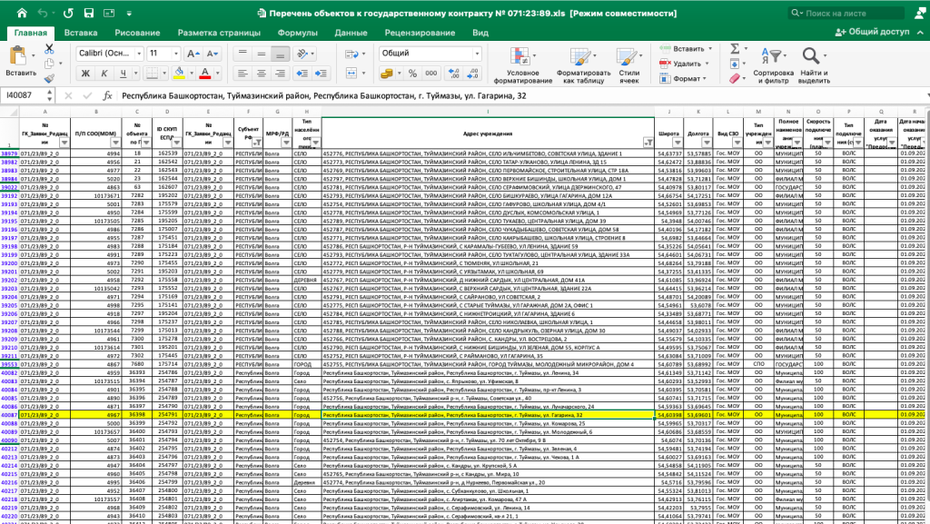Increase the indent

point(321,74)
